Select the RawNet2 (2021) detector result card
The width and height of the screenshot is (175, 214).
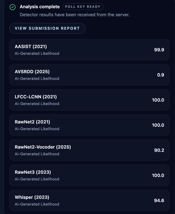point(89,125)
